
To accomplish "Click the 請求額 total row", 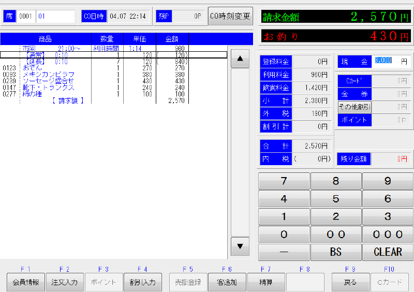I will click(x=113, y=100).
